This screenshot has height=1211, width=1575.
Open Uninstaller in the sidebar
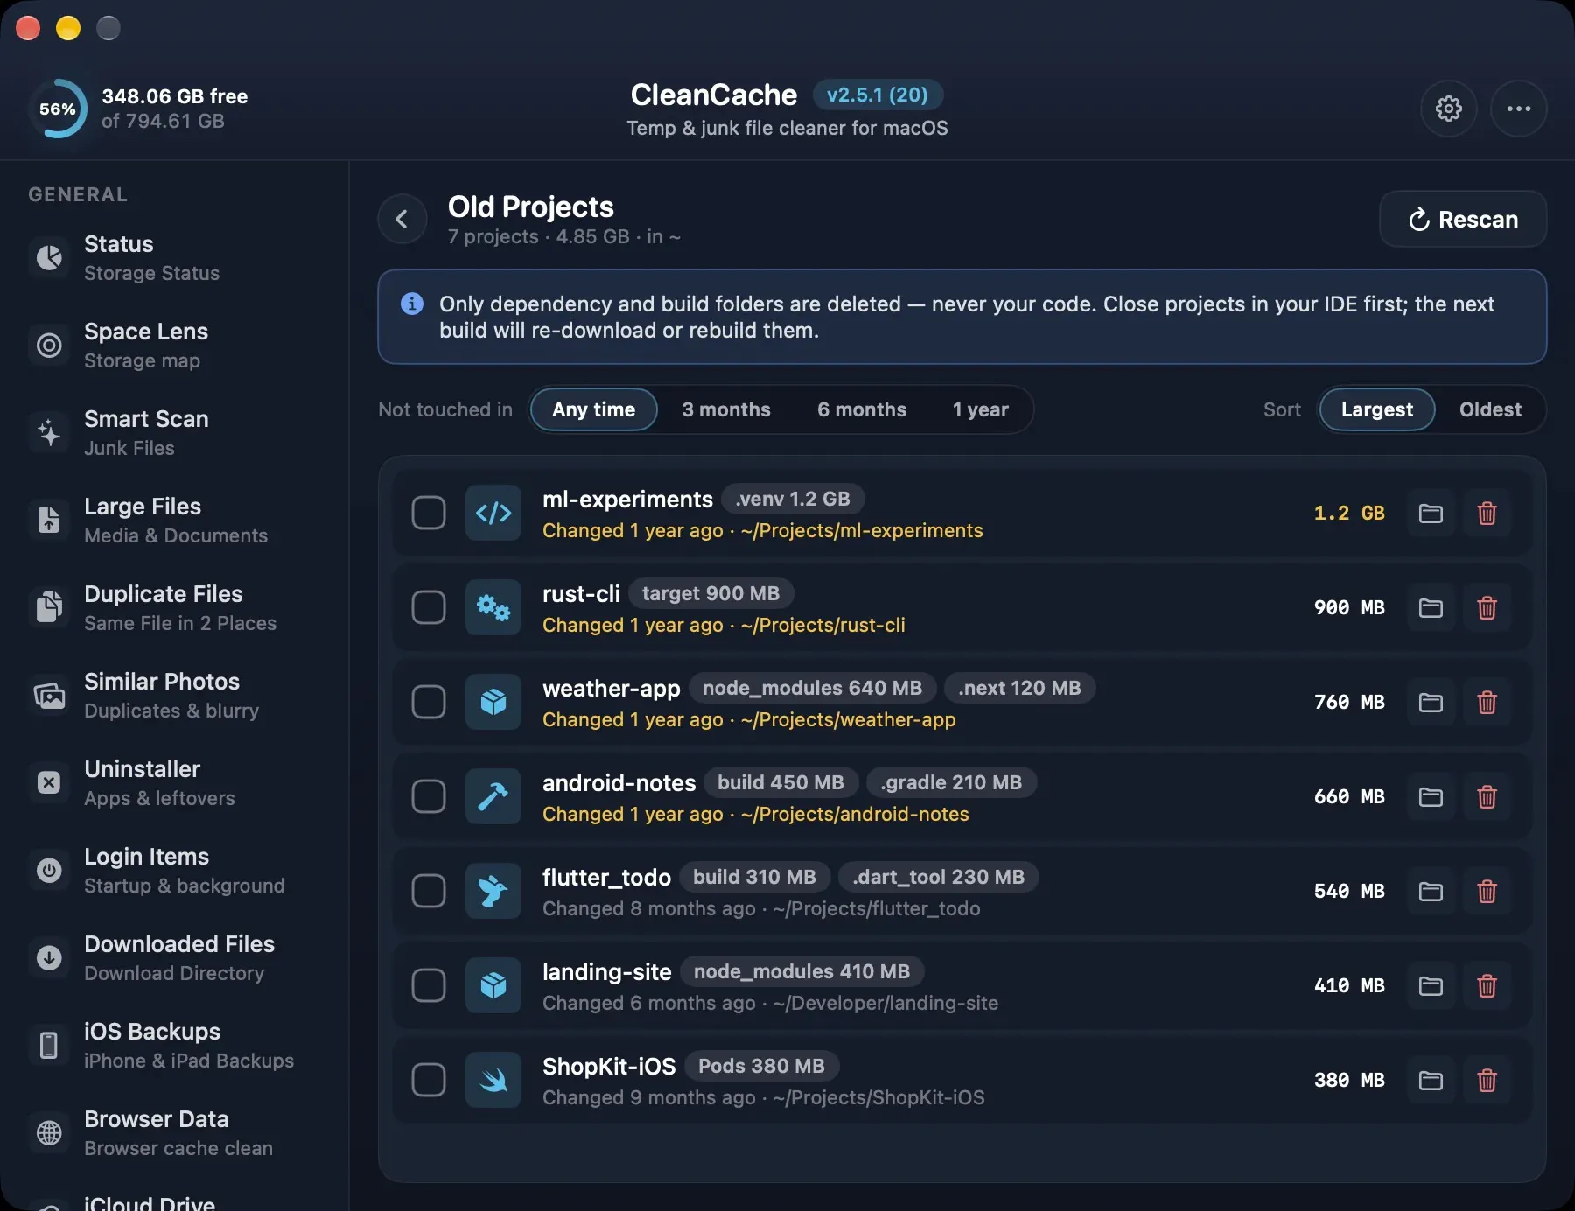point(175,782)
